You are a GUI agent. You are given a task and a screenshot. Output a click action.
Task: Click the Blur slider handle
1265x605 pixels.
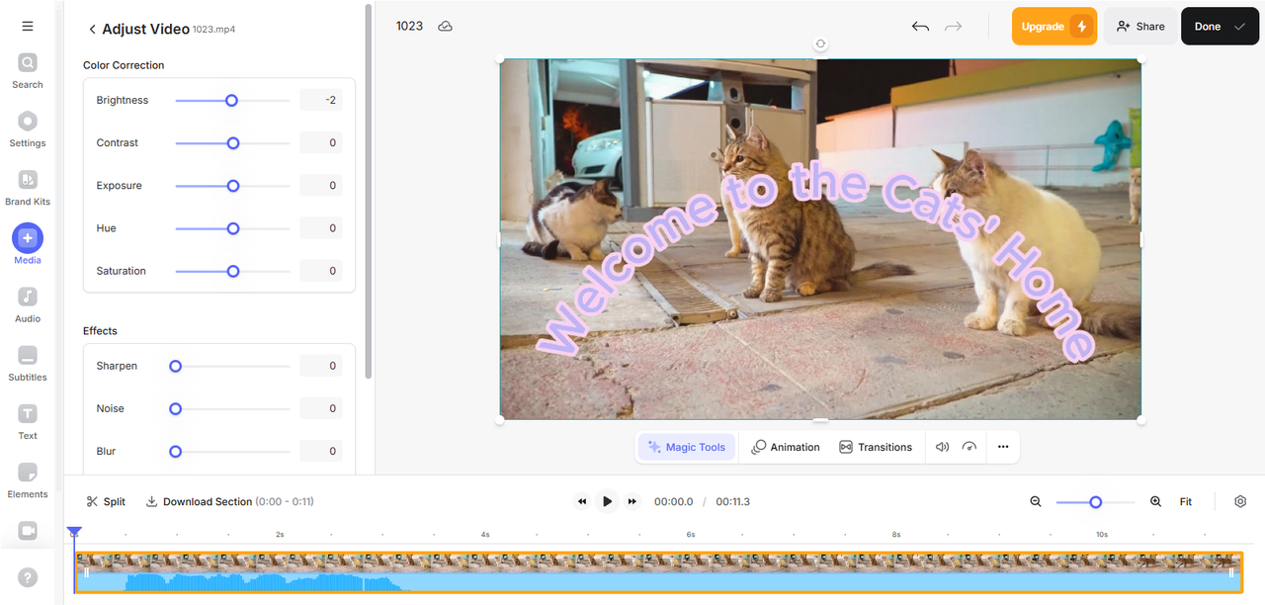(175, 451)
